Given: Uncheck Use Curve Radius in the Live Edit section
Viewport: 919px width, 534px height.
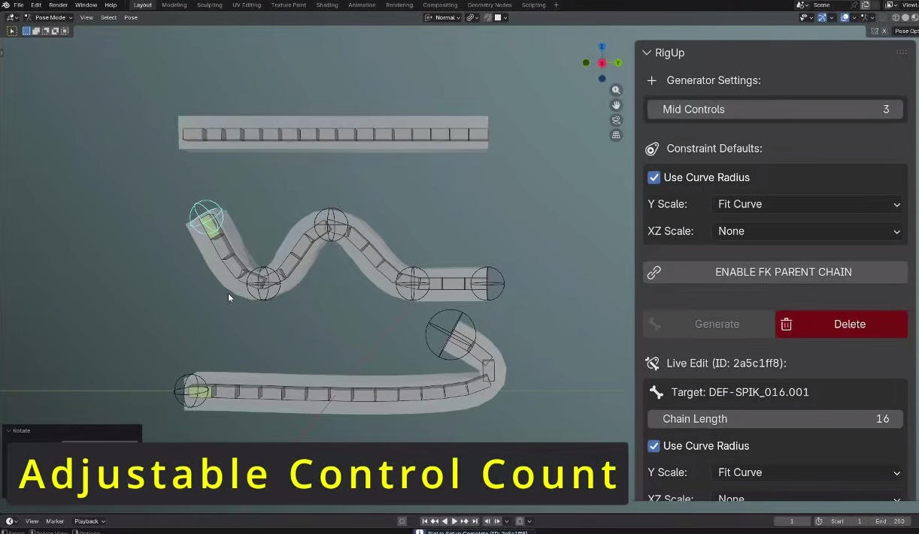Looking at the screenshot, I should 654,445.
